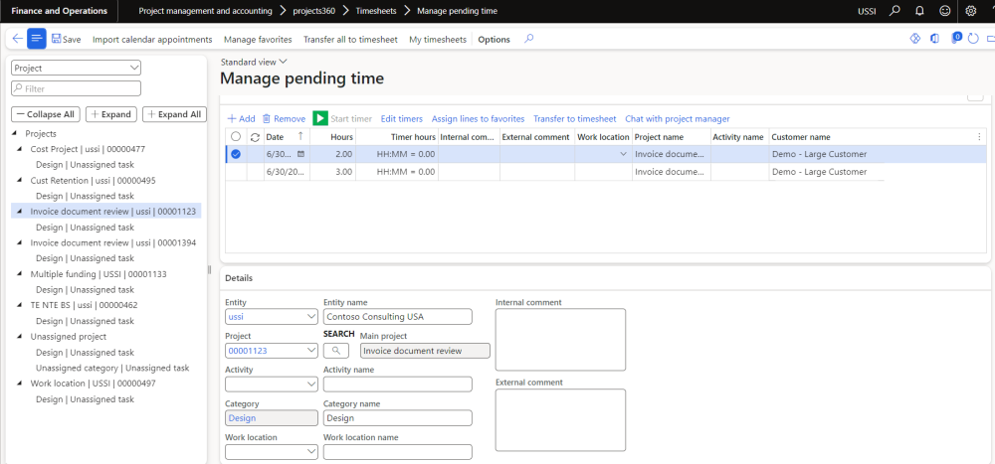Collapse the Multiple funding tree node

[20, 274]
